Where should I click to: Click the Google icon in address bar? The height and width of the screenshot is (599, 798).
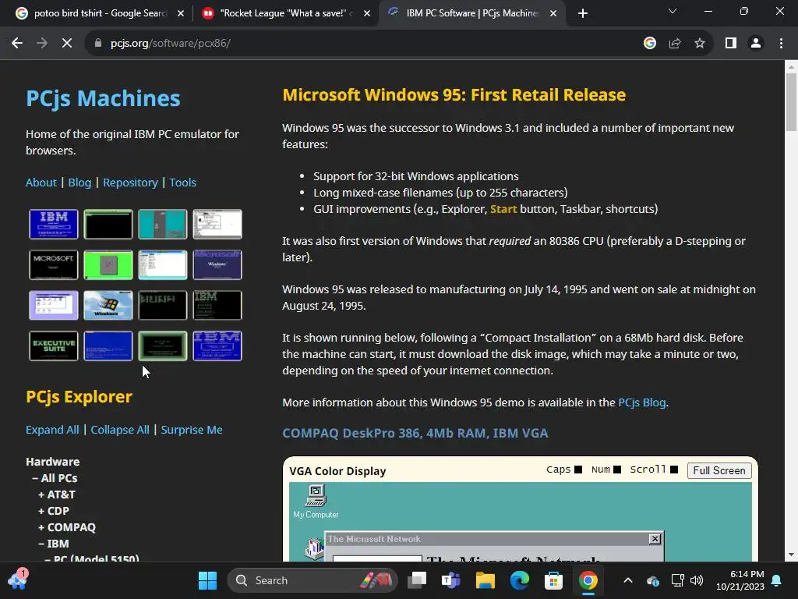pyautogui.click(x=650, y=44)
